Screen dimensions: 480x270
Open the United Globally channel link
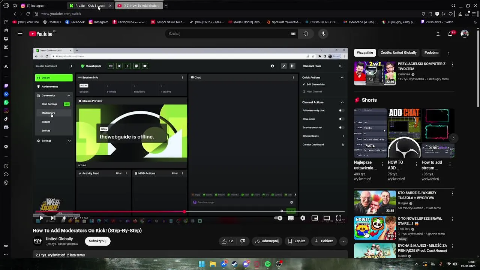tap(59, 239)
